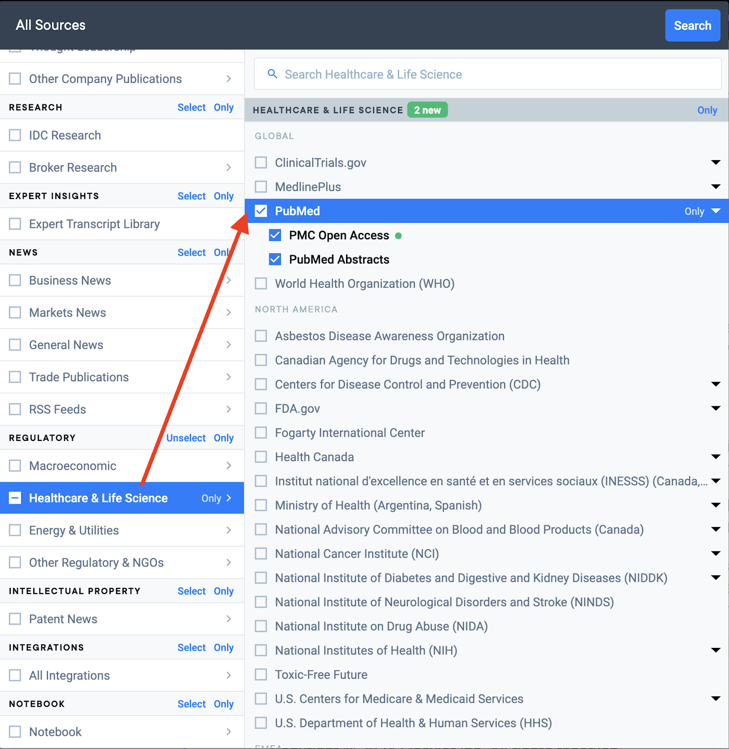Uncheck PMC Open Access checkbox
Image resolution: width=729 pixels, height=749 pixels.
pyautogui.click(x=275, y=235)
